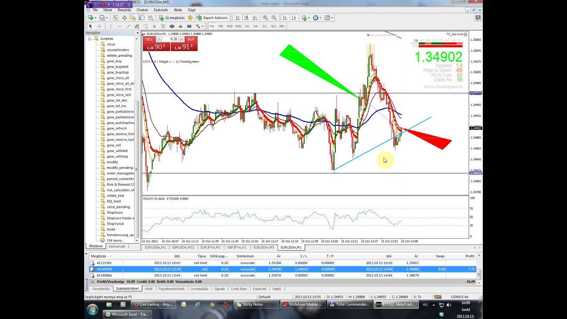Toggle the Terminal window icon
The image size is (567, 319).
point(142,18)
